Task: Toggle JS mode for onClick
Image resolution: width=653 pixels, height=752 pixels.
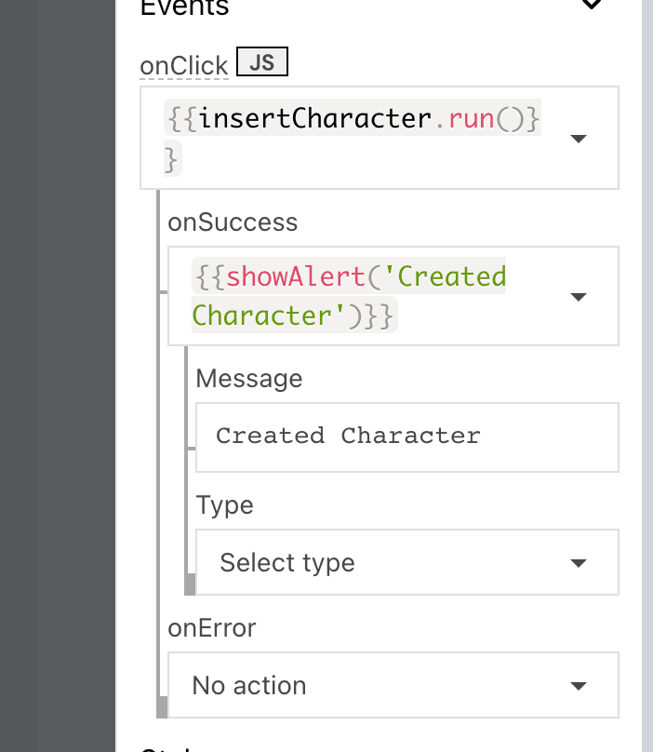Action: tap(262, 62)
